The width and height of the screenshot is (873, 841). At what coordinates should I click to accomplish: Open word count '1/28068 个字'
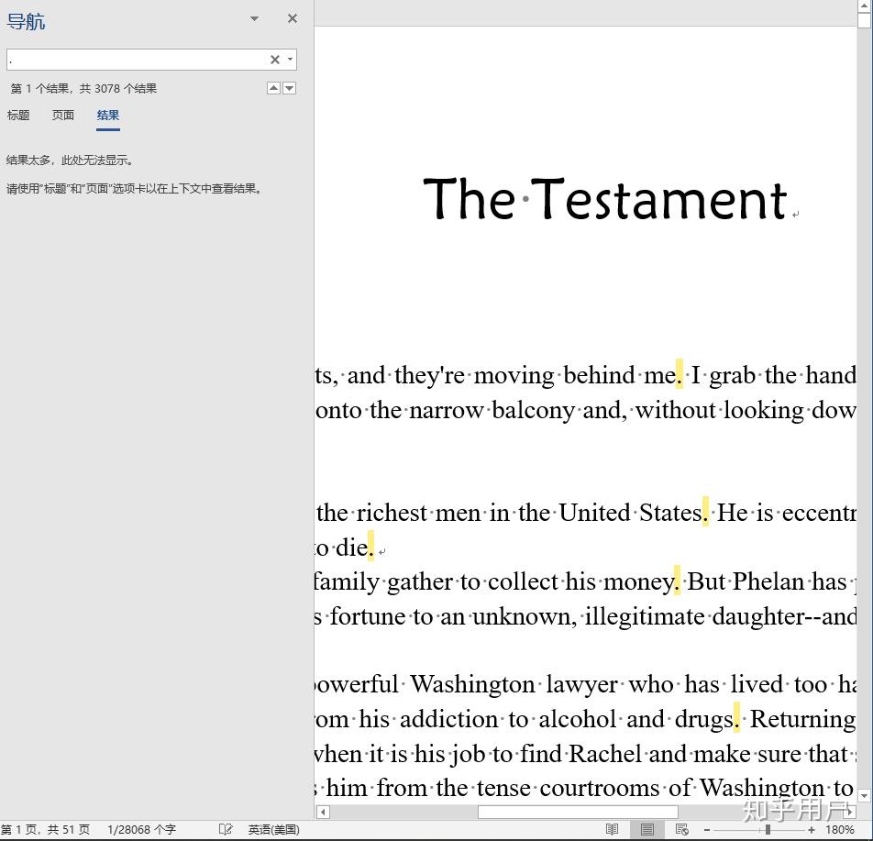click(x=141, y=830)
